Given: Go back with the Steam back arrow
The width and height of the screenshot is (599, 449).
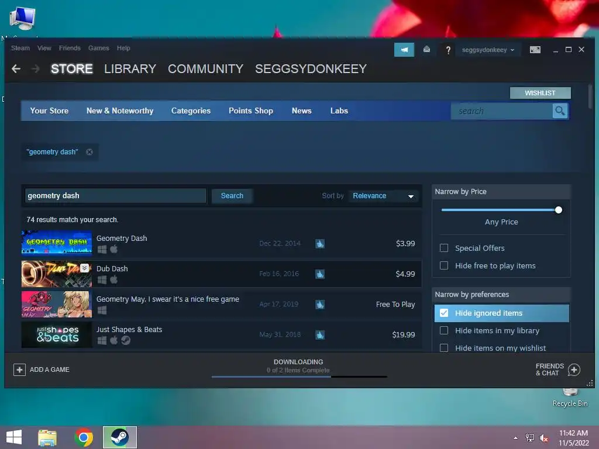Looking at the screenshot, I should tap(16, 69).
